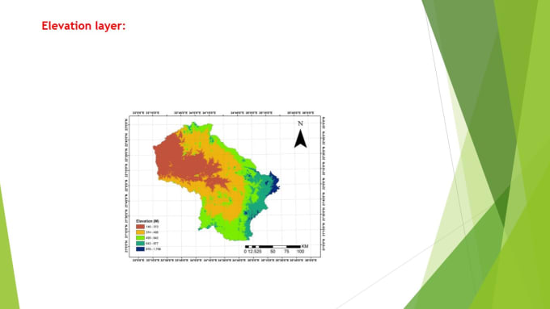Select the dark blue legend swatch

click(140, 249)
